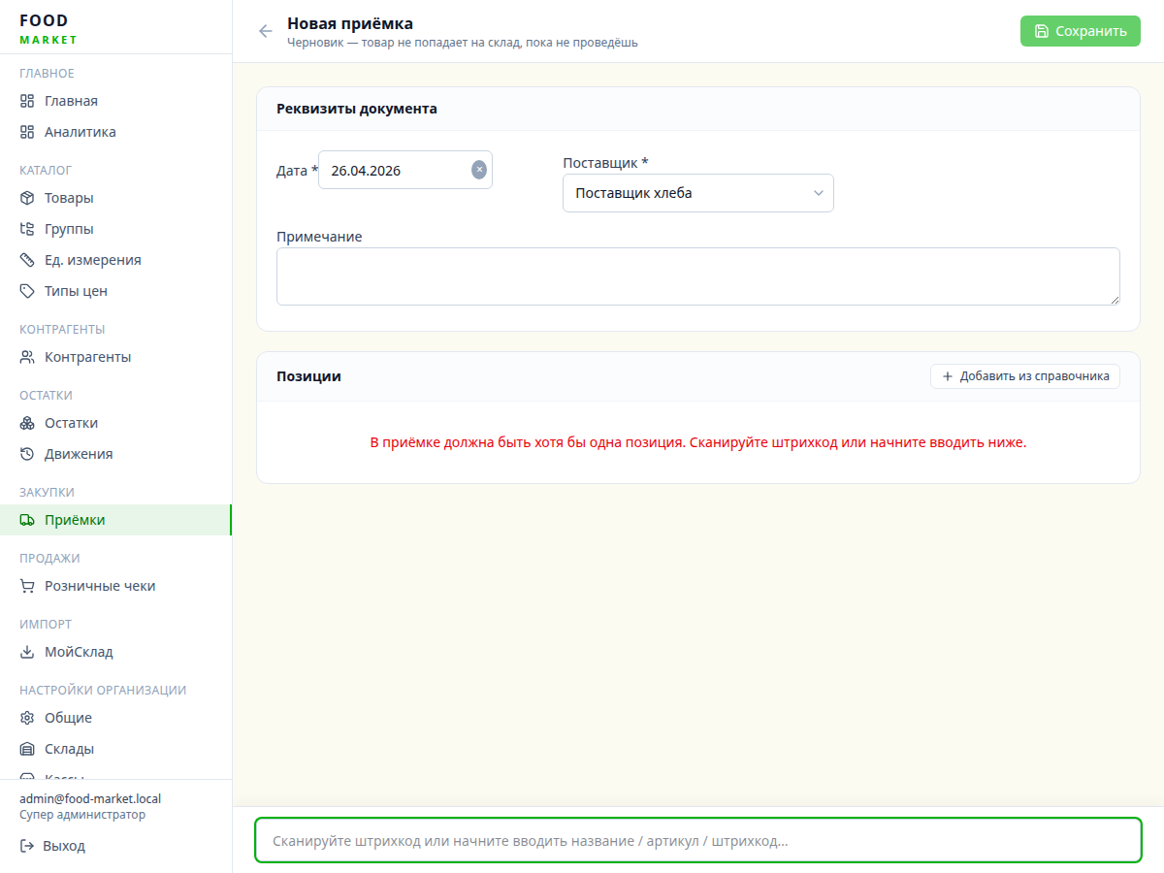The image size is (1164, 873).
Task: Click the Ед. измерения tag icon
Action: [x=27, y=260]
